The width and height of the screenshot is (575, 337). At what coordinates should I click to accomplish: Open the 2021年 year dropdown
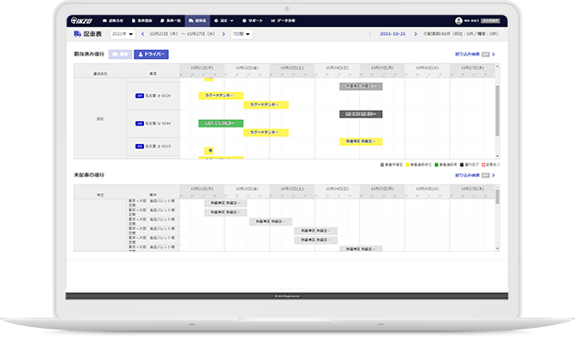tap(123, 34)
